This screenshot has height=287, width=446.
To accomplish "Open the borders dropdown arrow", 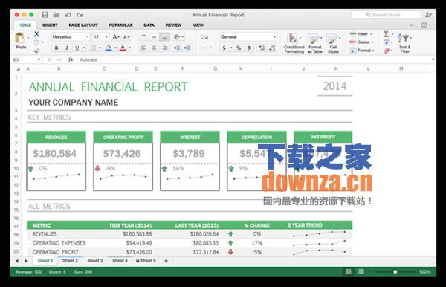I will click(100, 48).
